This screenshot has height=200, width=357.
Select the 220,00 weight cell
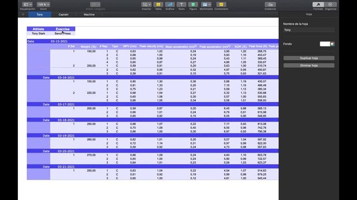[x=91, y=93]
